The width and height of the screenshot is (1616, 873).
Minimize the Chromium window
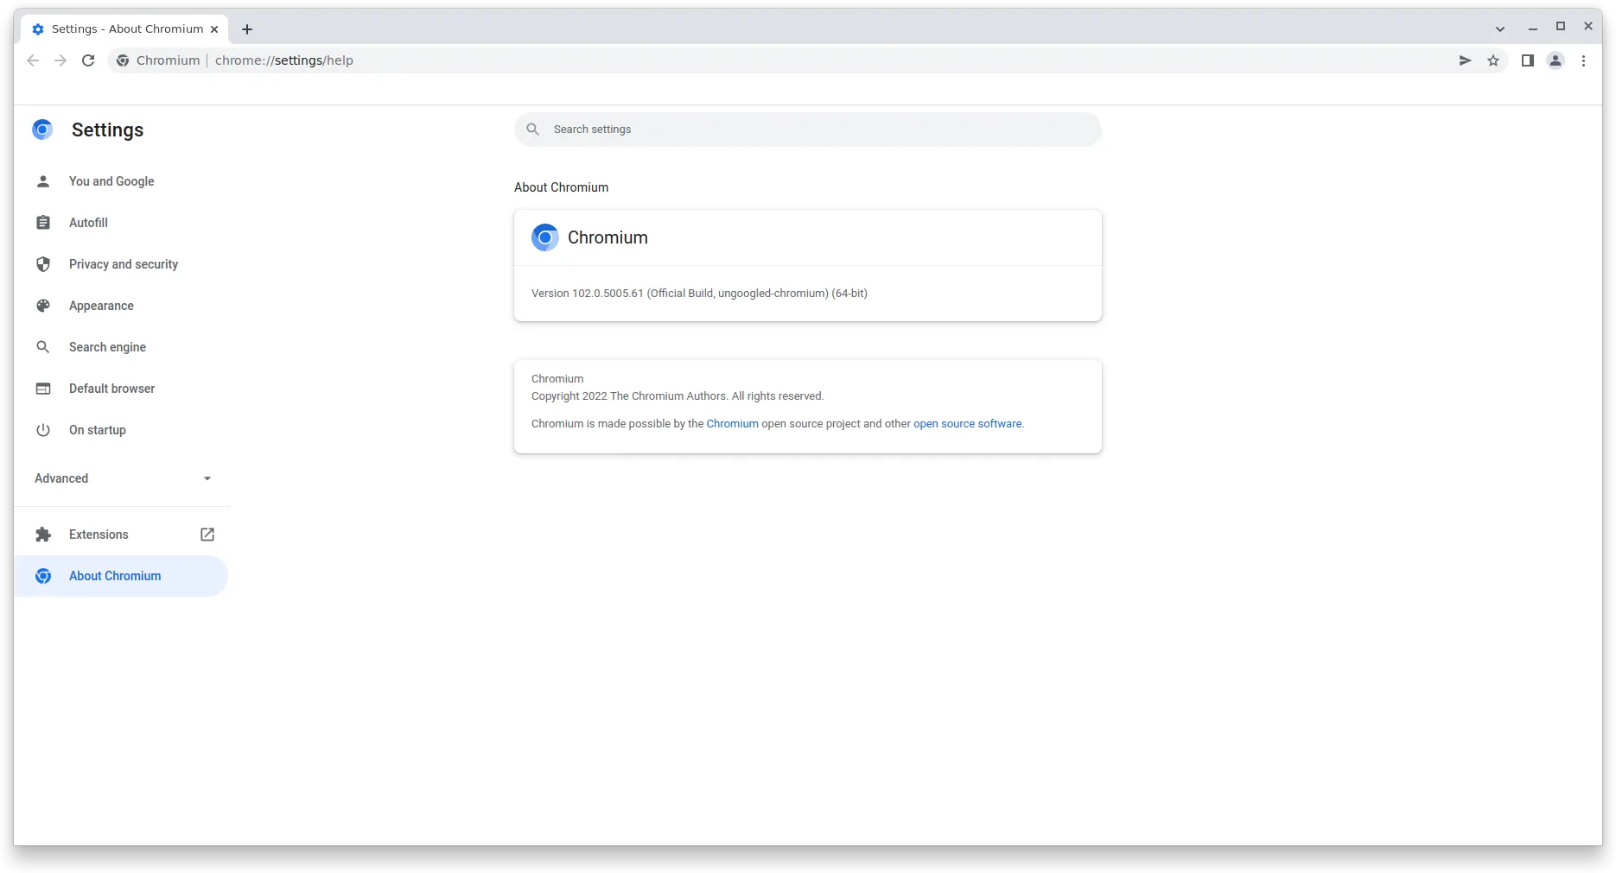(x=1533, y=28)
